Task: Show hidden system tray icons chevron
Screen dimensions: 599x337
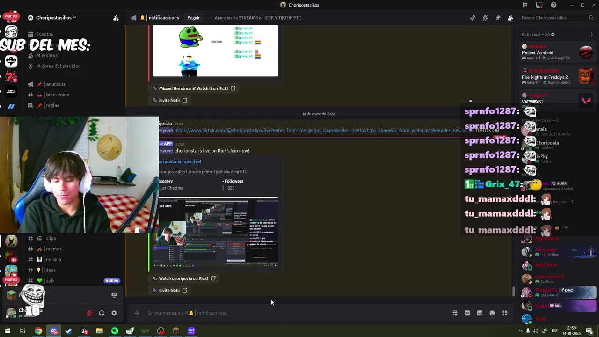Action: click(520, 331)
